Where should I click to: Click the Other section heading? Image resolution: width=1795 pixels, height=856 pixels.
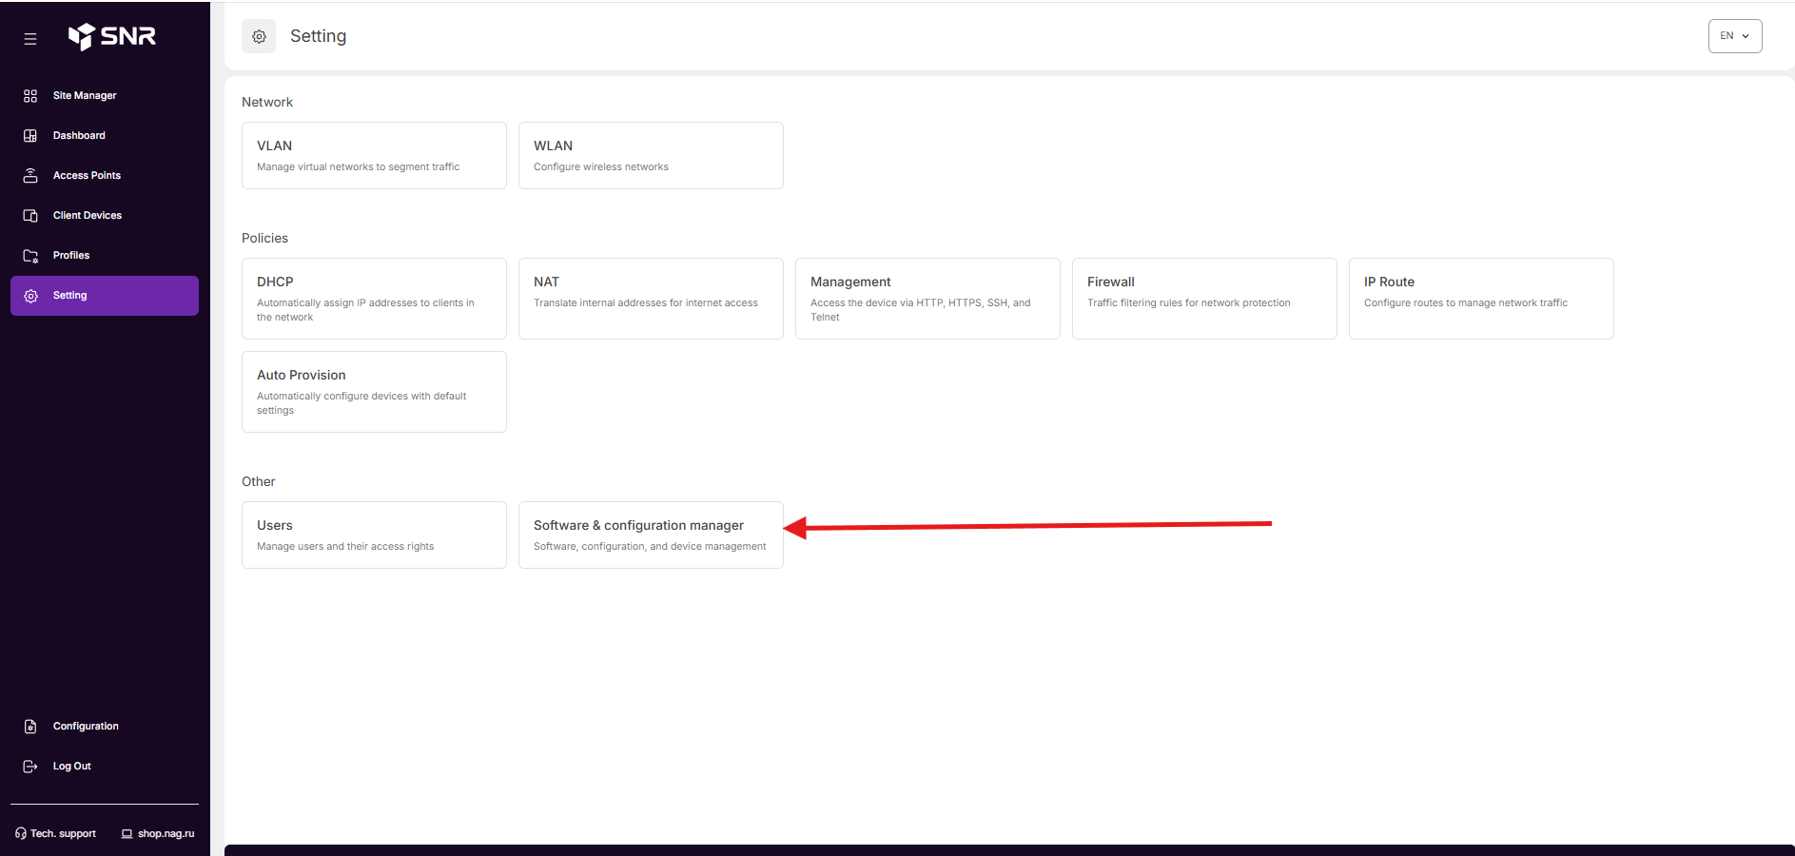pyautogui.click(x=259, y=481)
